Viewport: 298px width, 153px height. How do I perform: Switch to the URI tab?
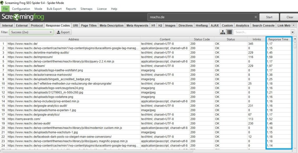(x=75, y=26)
